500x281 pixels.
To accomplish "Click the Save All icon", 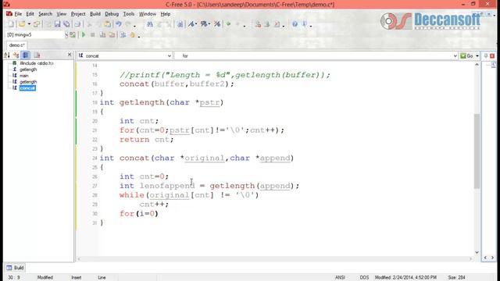I will click(x=66, y=24).
